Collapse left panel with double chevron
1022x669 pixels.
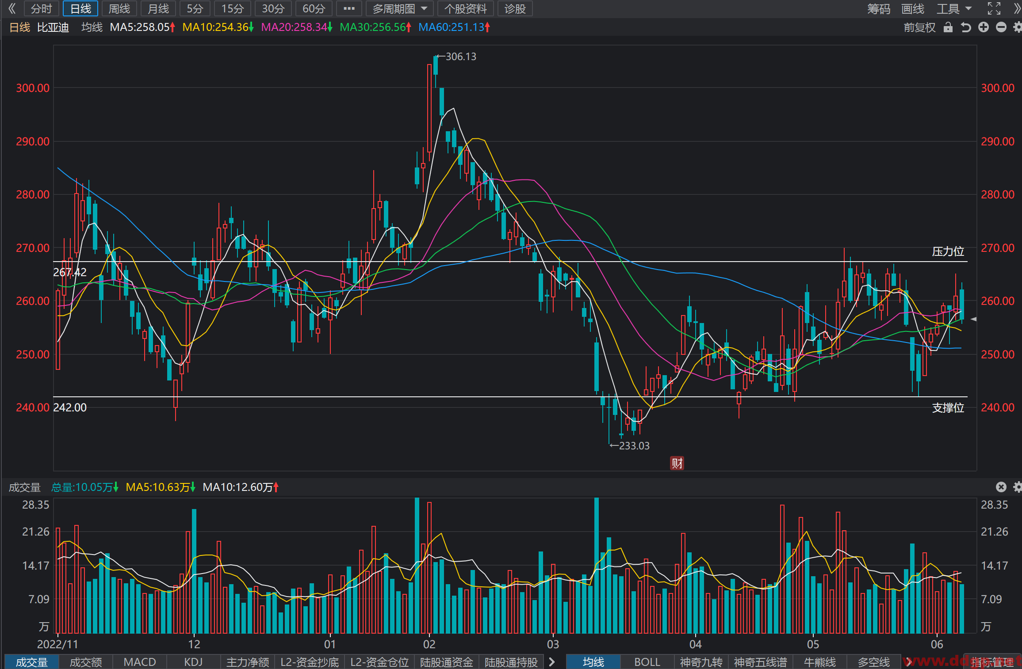[x=12, y=8]
